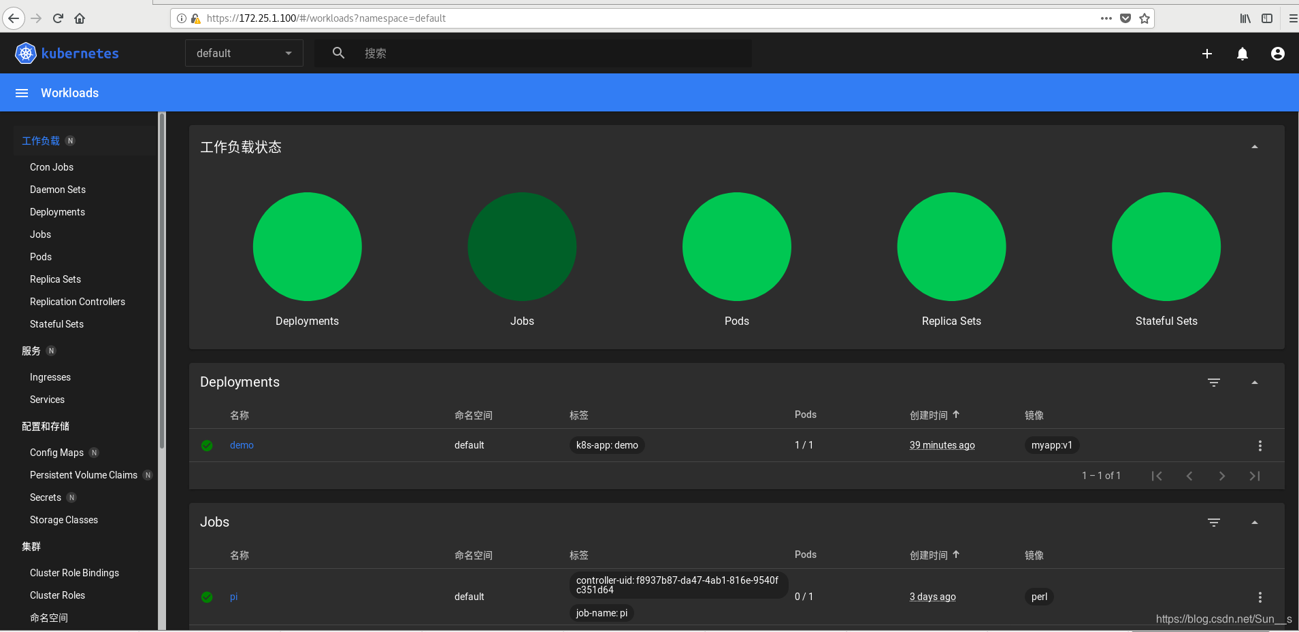Save page to Pocket icon
The width and height of the screenshot is (1299, 632).
click(x=1125, y=18)
